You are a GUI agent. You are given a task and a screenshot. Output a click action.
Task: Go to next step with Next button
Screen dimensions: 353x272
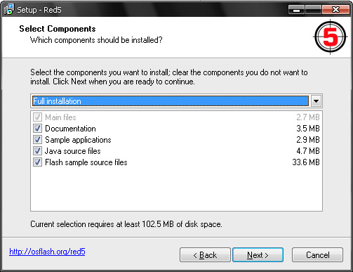pyautogui.click(x=258, y=255)
